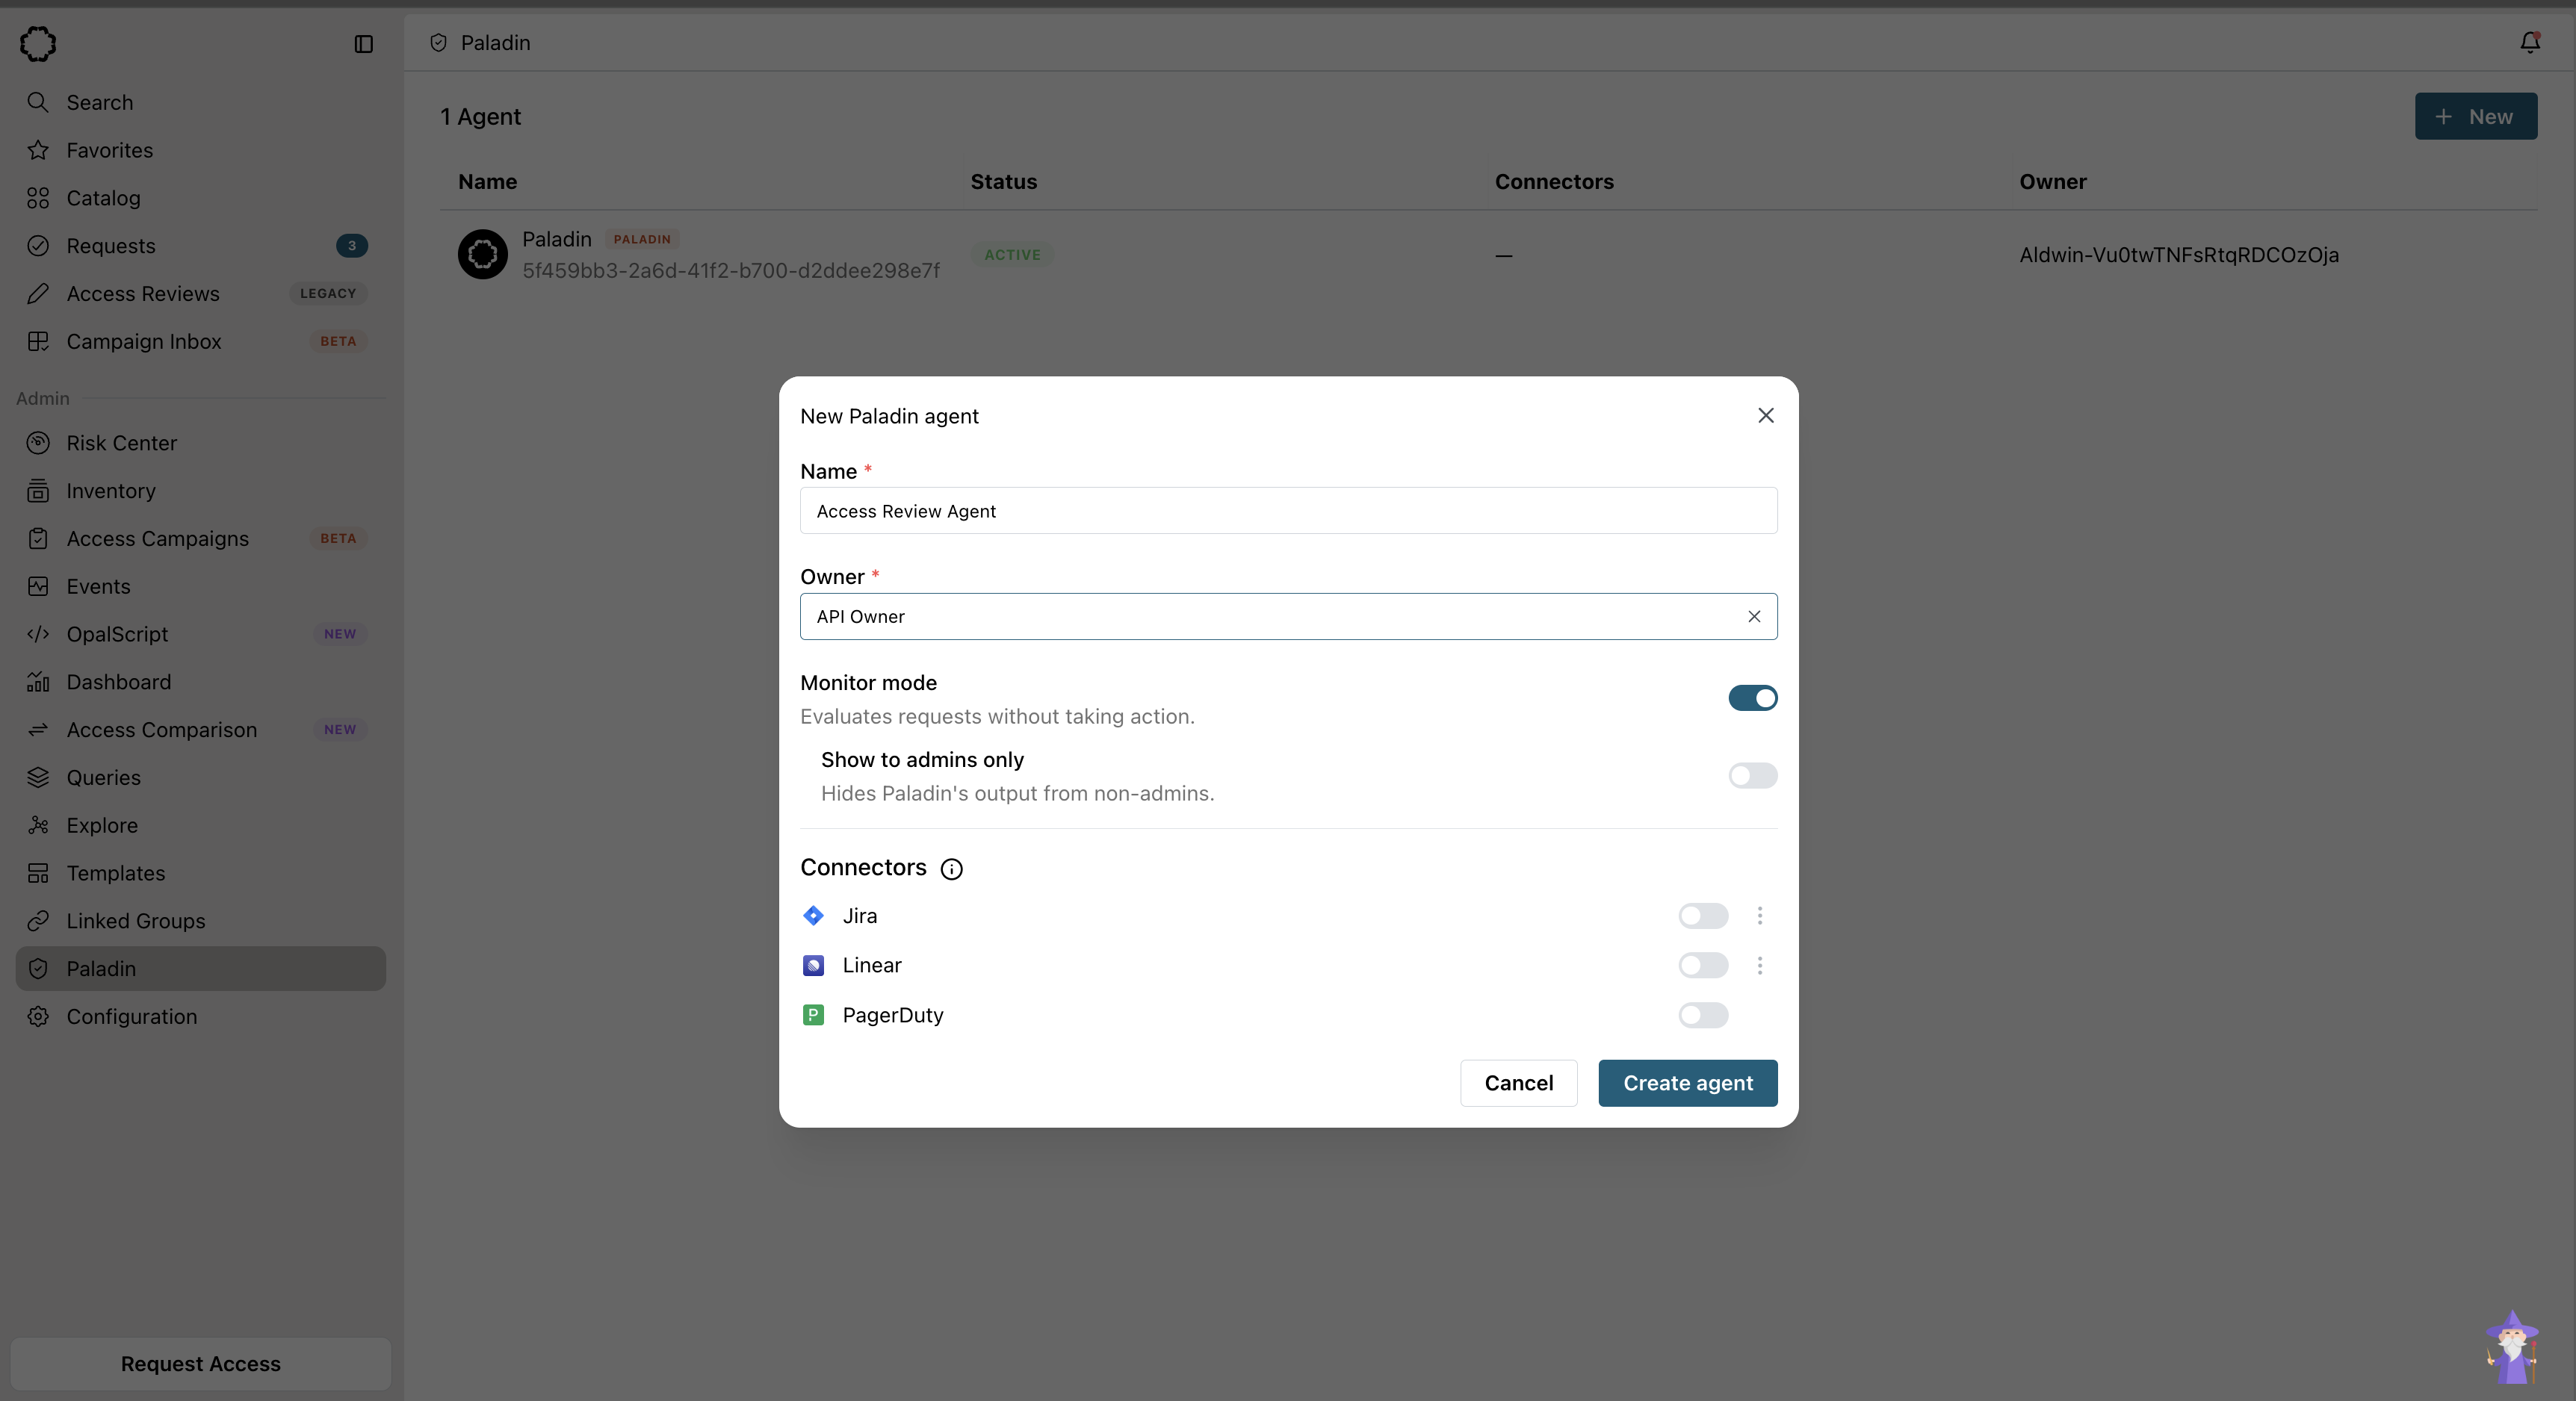Open Jira connector more options menu

pos(1760,916)
